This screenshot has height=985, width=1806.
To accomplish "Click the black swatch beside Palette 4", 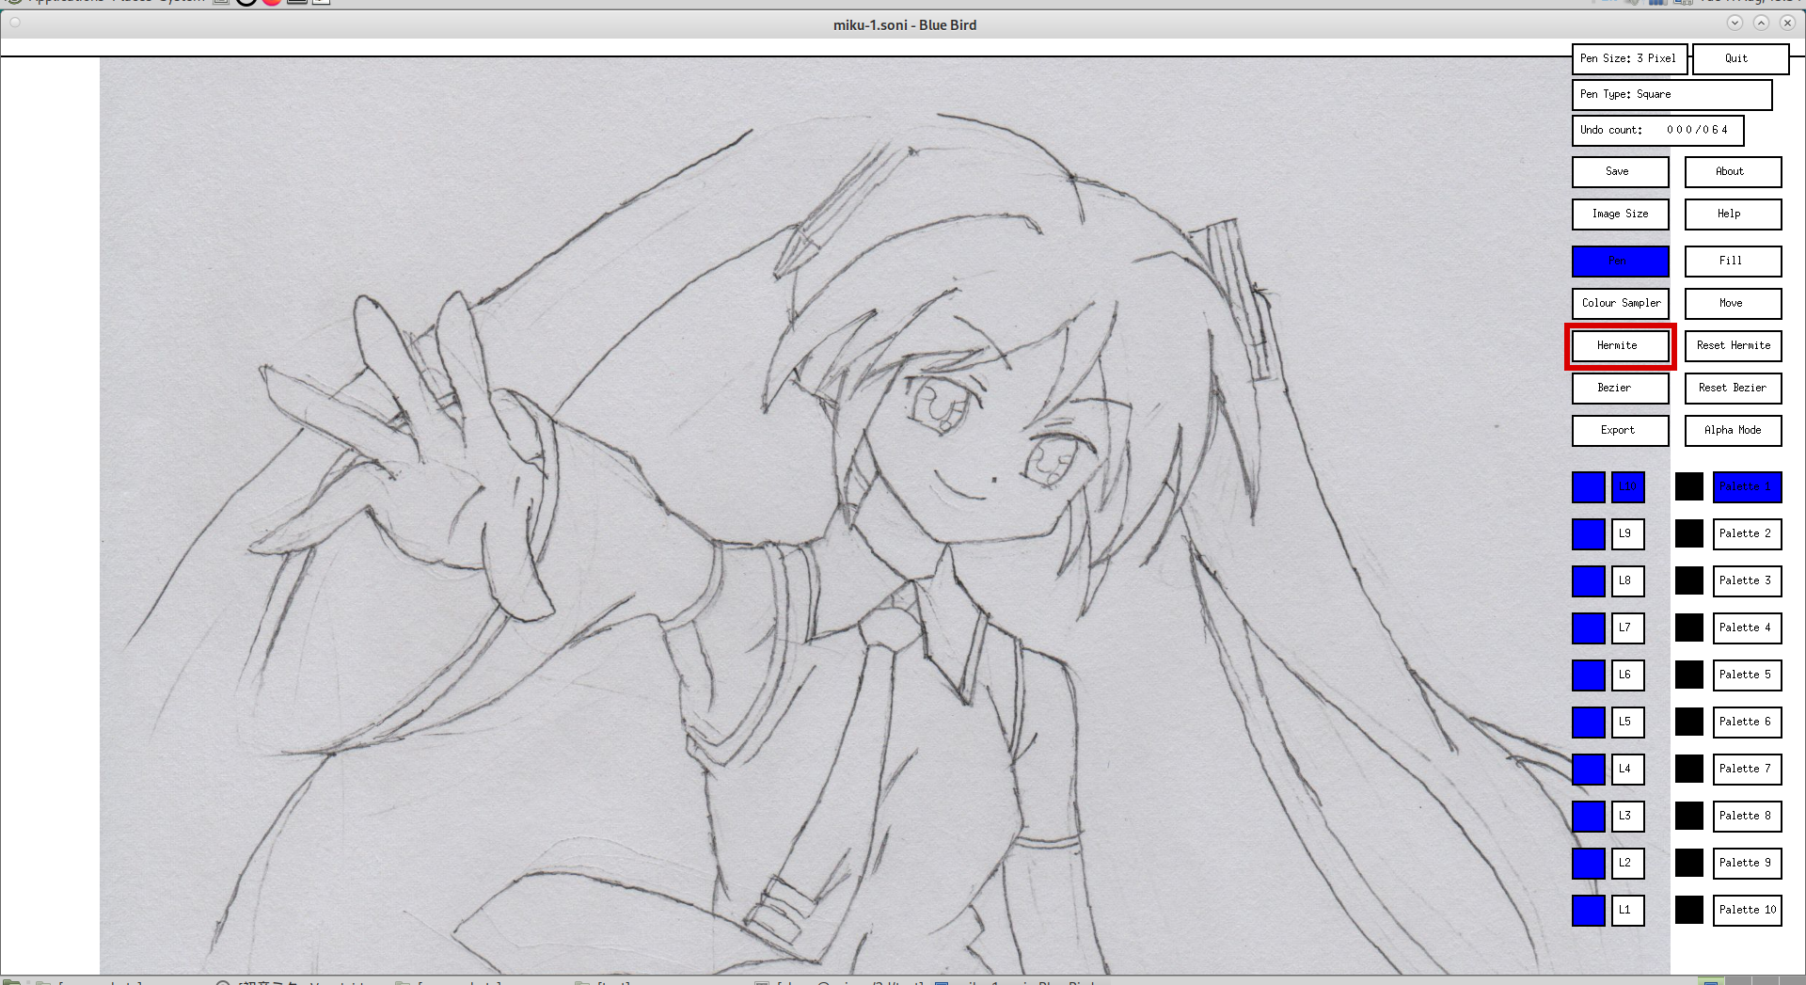I will (1689, 628).
